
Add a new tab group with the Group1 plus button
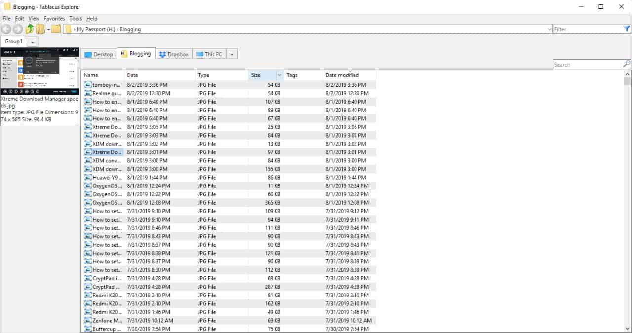[32, 41]
